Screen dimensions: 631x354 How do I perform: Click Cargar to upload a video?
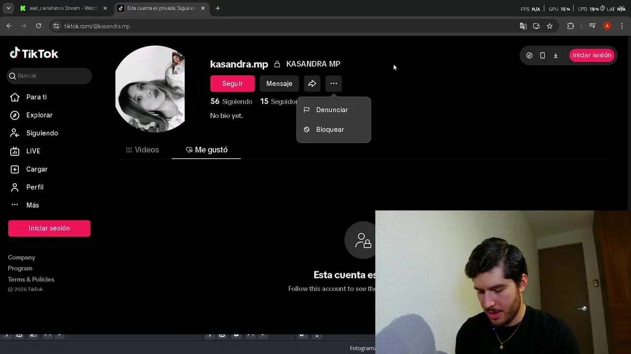point(30,169)
